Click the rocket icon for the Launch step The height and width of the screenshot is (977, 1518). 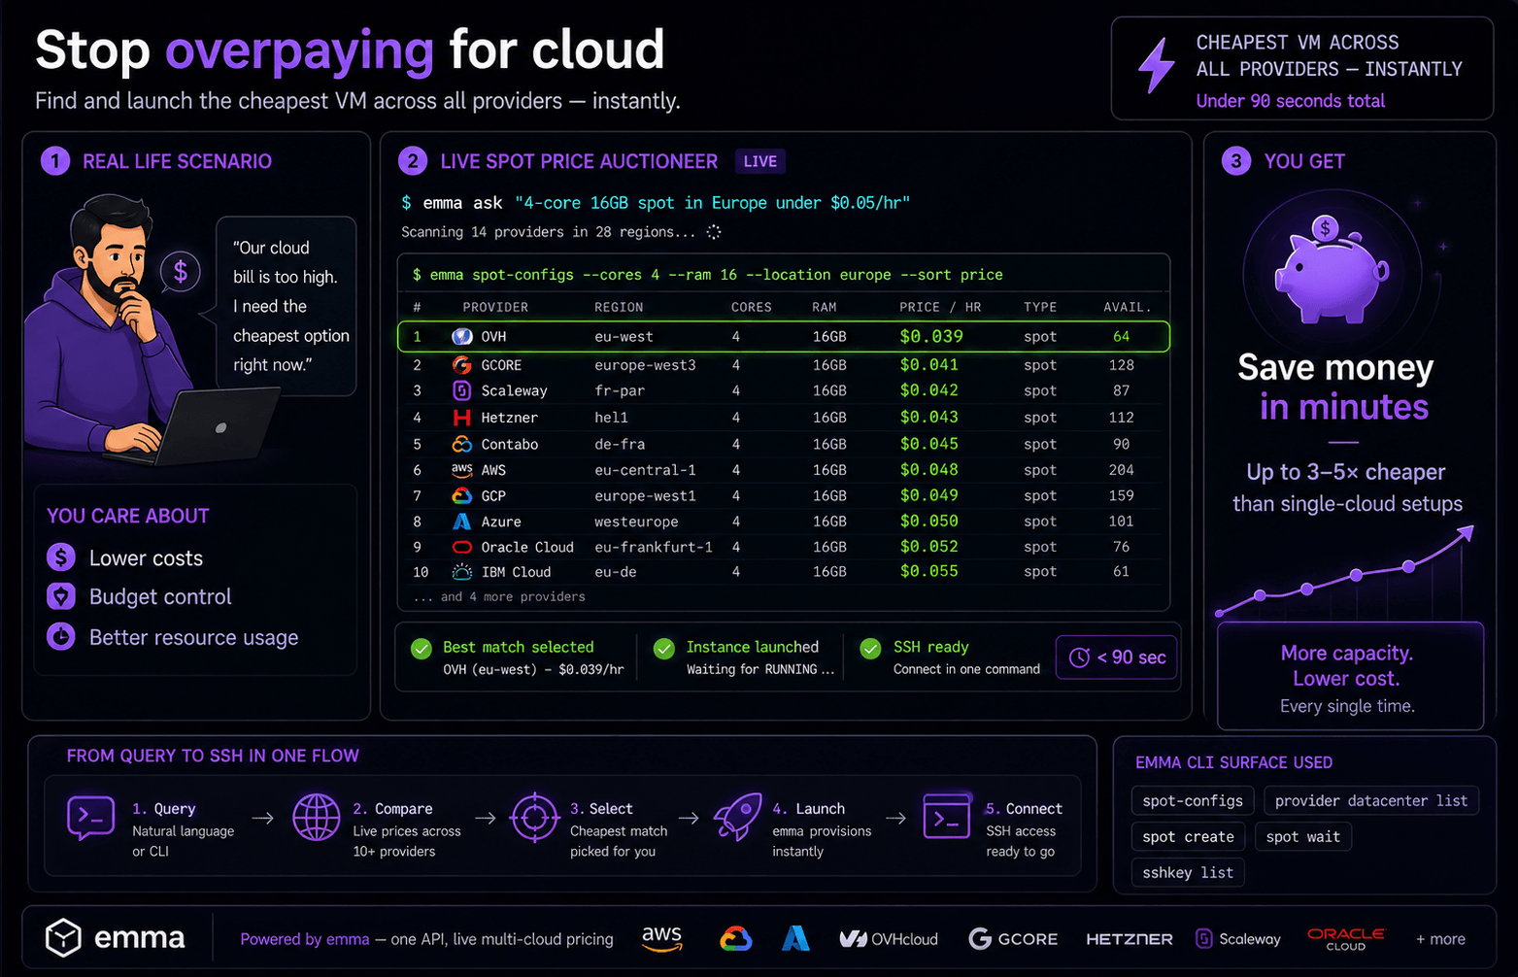(738, 817)
